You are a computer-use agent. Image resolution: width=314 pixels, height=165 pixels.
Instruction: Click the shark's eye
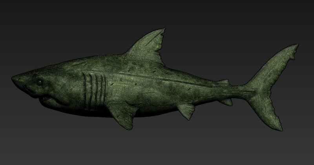(x=40, y=82)
